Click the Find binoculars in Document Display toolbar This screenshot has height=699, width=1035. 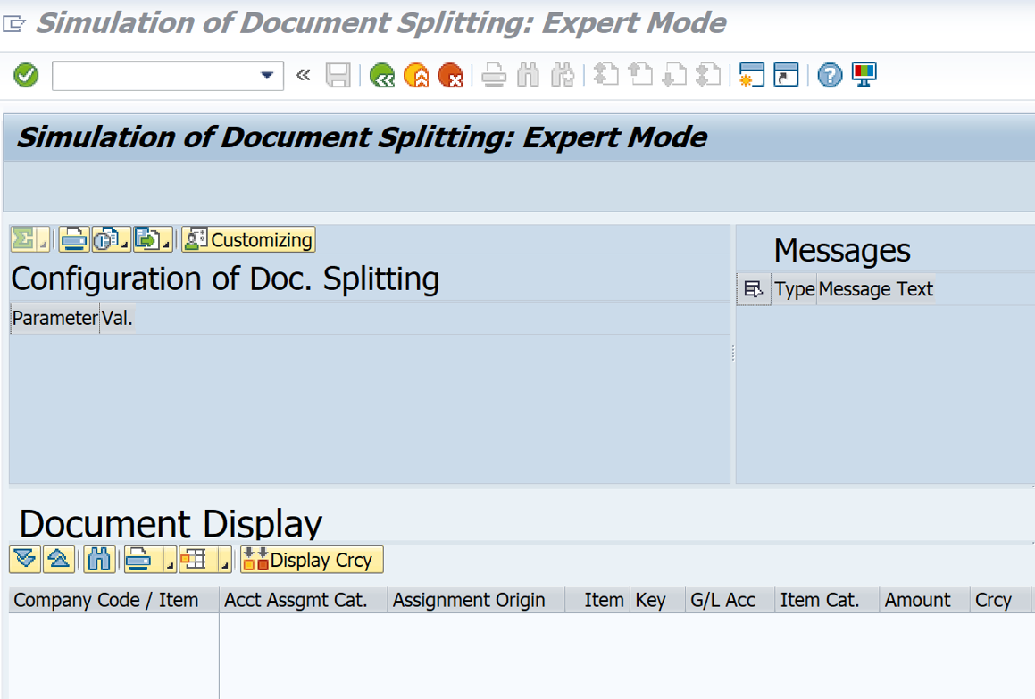(x=99, y=560)
